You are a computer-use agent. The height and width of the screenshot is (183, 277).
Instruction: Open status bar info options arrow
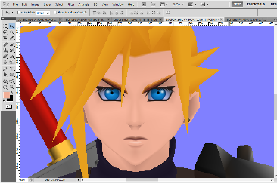coord(79,180)
